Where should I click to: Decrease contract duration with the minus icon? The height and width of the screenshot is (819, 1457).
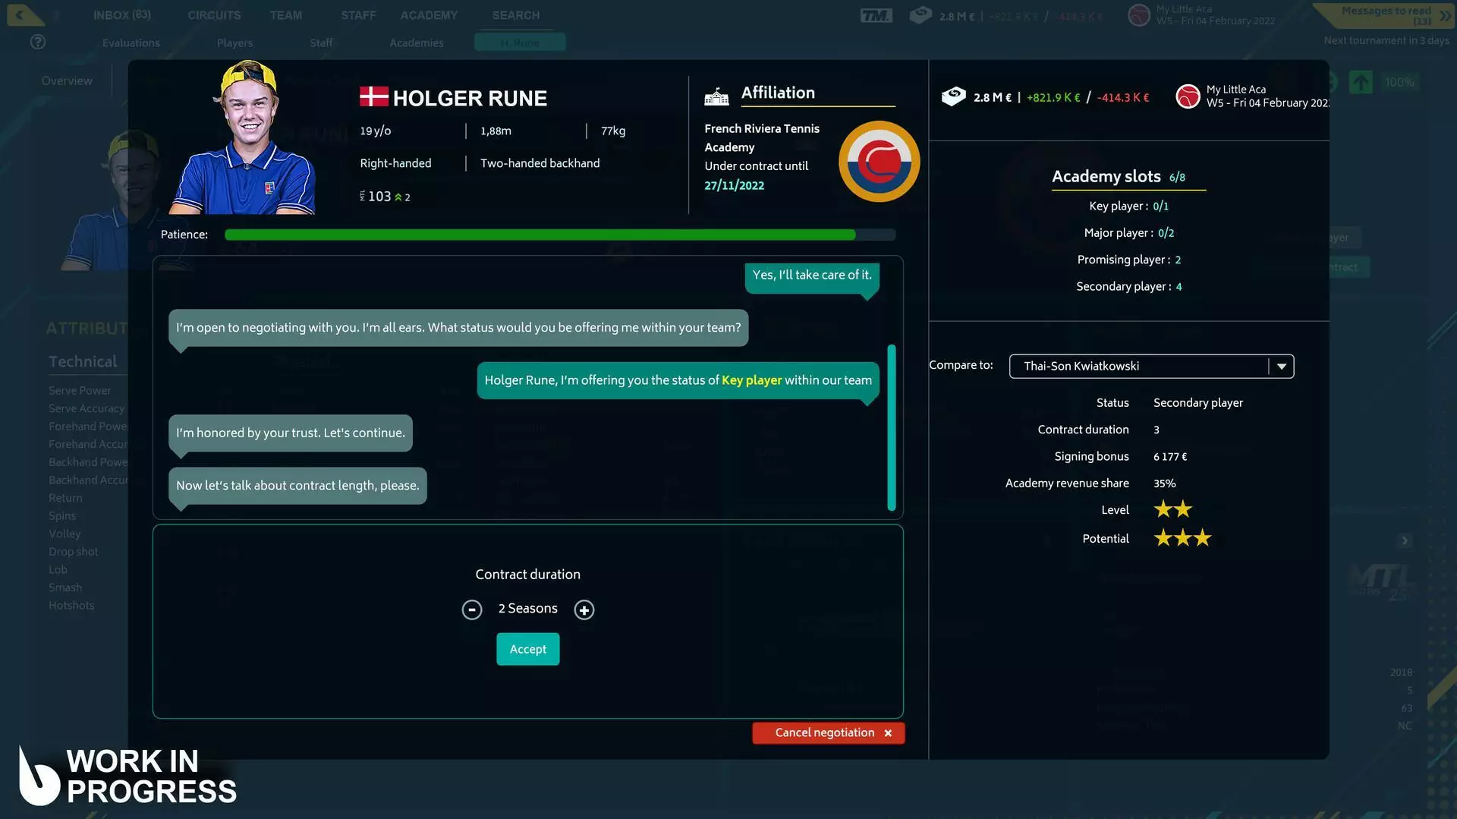click(472, 610)
